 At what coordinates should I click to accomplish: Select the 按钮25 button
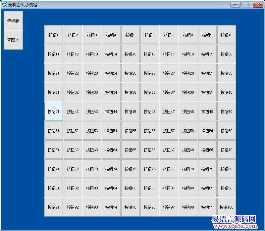pos(130,73)
